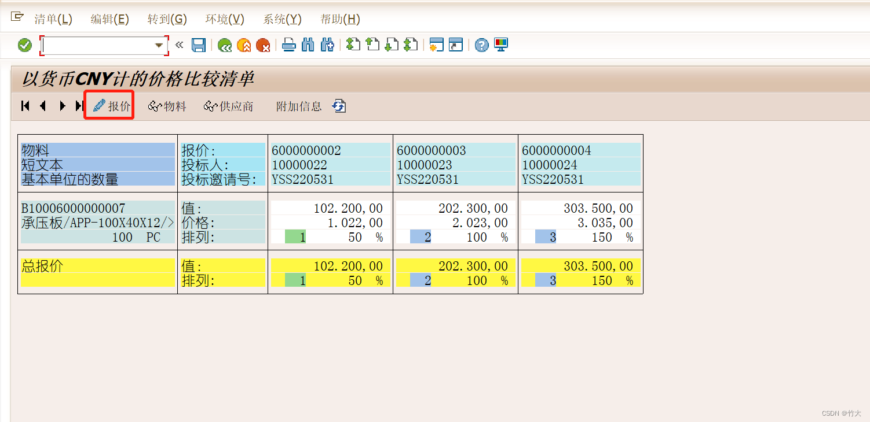Click the Last Page icon in standard toolbar

point(411,45)
